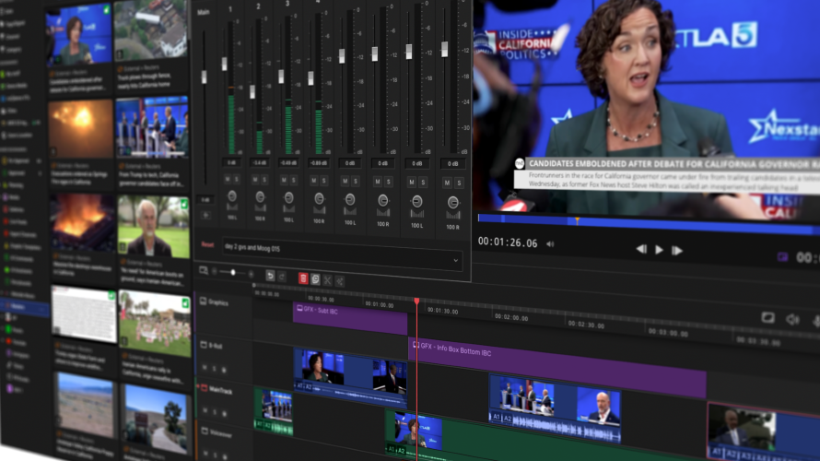Select the 'GFX - Subt IBC' clip
The image size is (820, 461).
(x=350, y=318)
